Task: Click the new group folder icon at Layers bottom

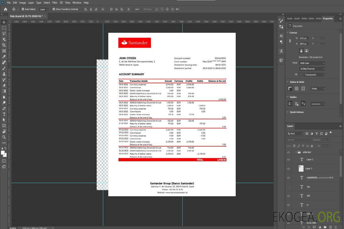Action: 325,227
